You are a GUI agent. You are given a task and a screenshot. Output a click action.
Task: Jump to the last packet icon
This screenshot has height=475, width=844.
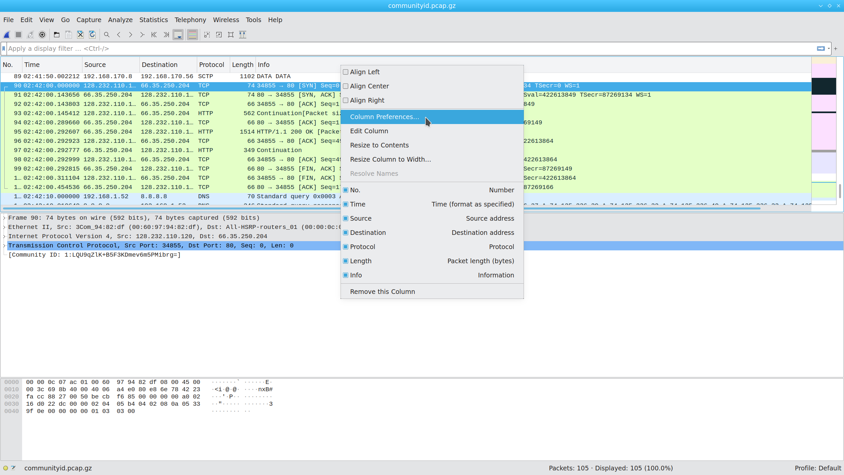(x=166, y=35)
